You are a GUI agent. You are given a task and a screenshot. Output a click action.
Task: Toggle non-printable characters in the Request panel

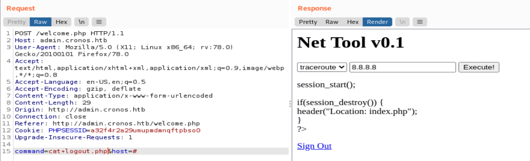[81, 22]
